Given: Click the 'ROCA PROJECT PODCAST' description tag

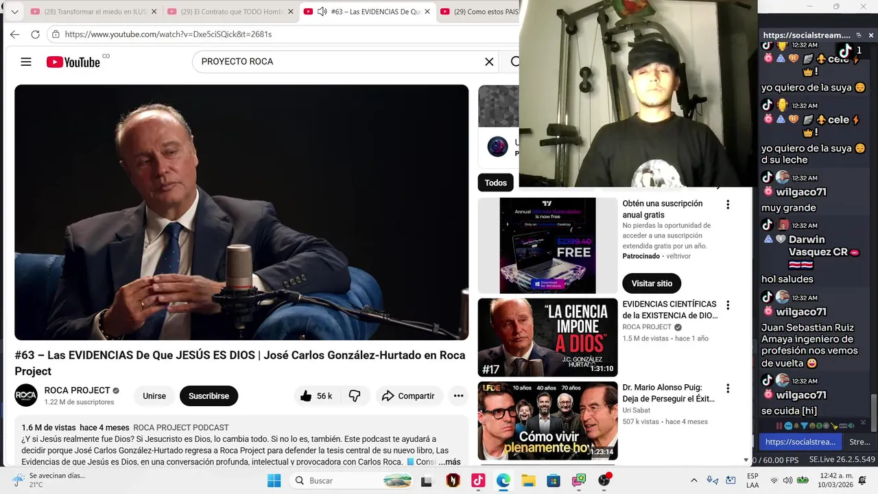Looking at the screenshot, I should coord(181,427).
